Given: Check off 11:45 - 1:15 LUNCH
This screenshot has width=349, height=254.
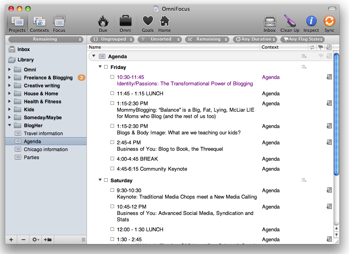Looking at the screenshot, I should point(112,93).
